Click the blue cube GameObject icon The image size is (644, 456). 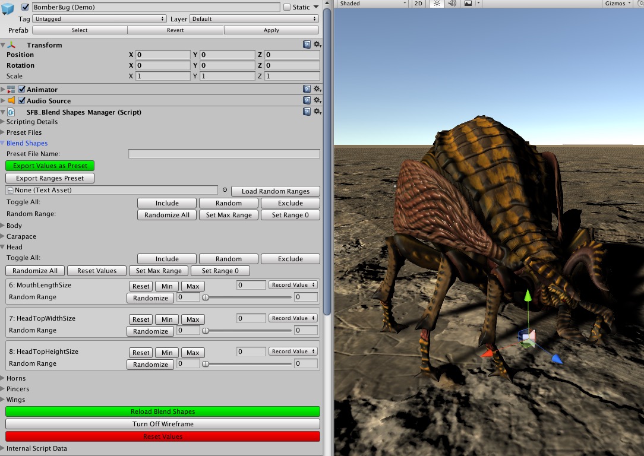point(8,8)
